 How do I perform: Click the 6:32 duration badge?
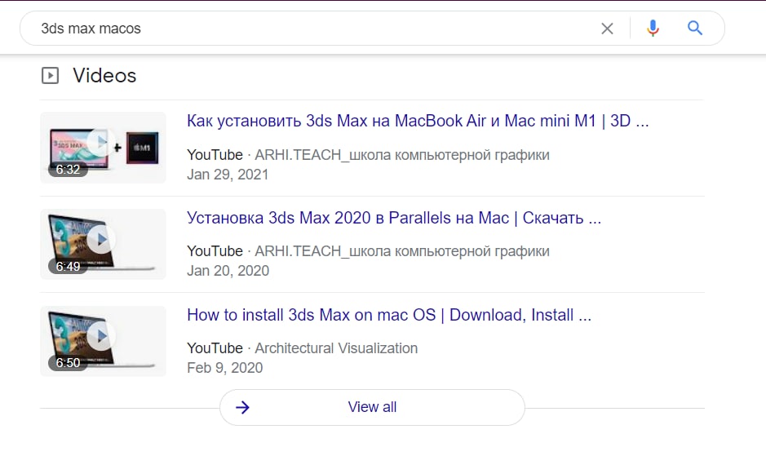[68, 170]
